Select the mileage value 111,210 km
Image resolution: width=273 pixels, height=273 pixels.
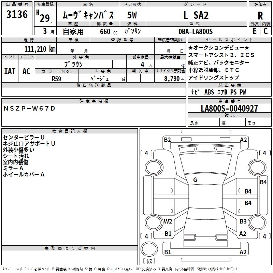coord(40,49)
